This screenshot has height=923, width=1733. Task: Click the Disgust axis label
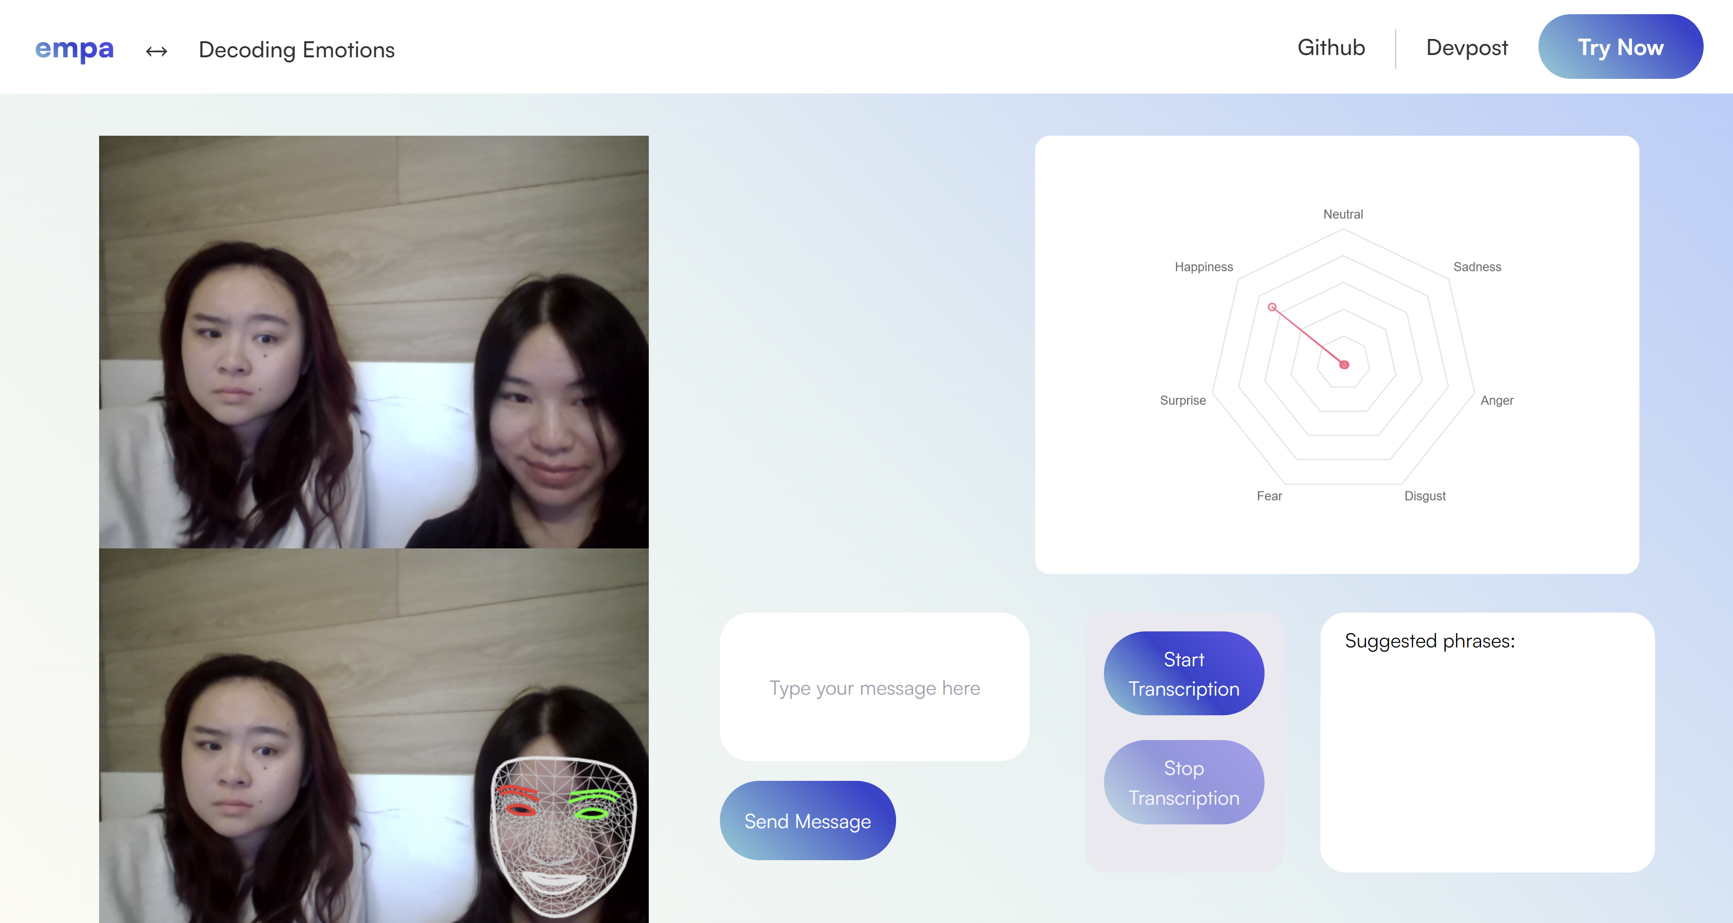tap(1424, 496)
